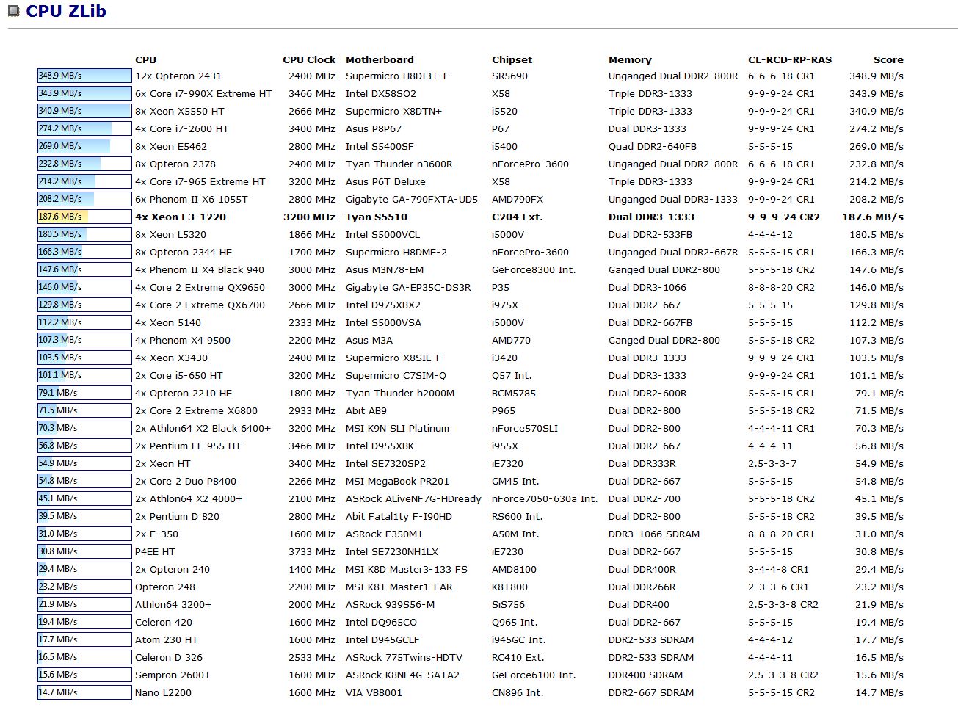The width and height of the screenshot is (958, 707).
Task: Click the P4EE HT entry
Action: (x=155, y=551)
